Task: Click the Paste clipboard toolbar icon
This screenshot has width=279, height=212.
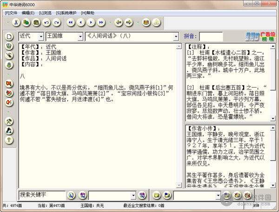Action: click(36, 23)
